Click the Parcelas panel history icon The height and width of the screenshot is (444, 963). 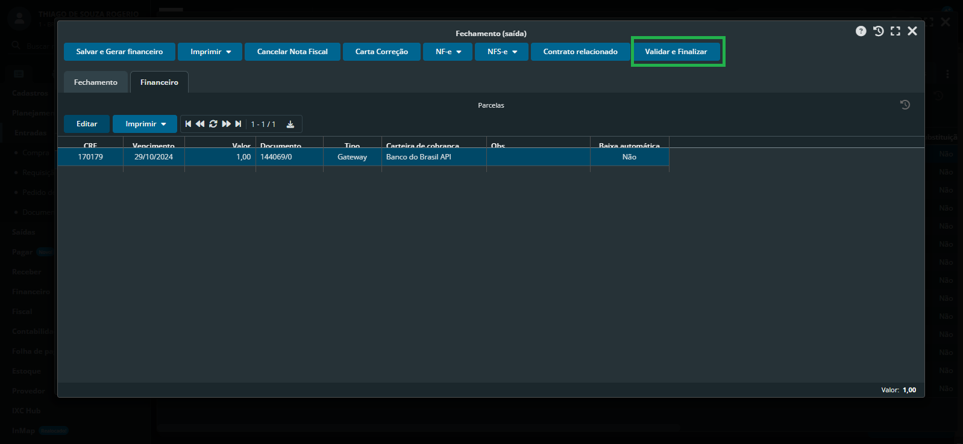(x=905, y=105)
